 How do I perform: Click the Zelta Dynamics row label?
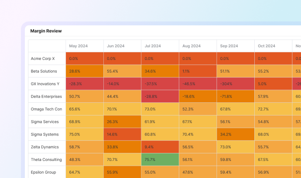tap(45, 147)
